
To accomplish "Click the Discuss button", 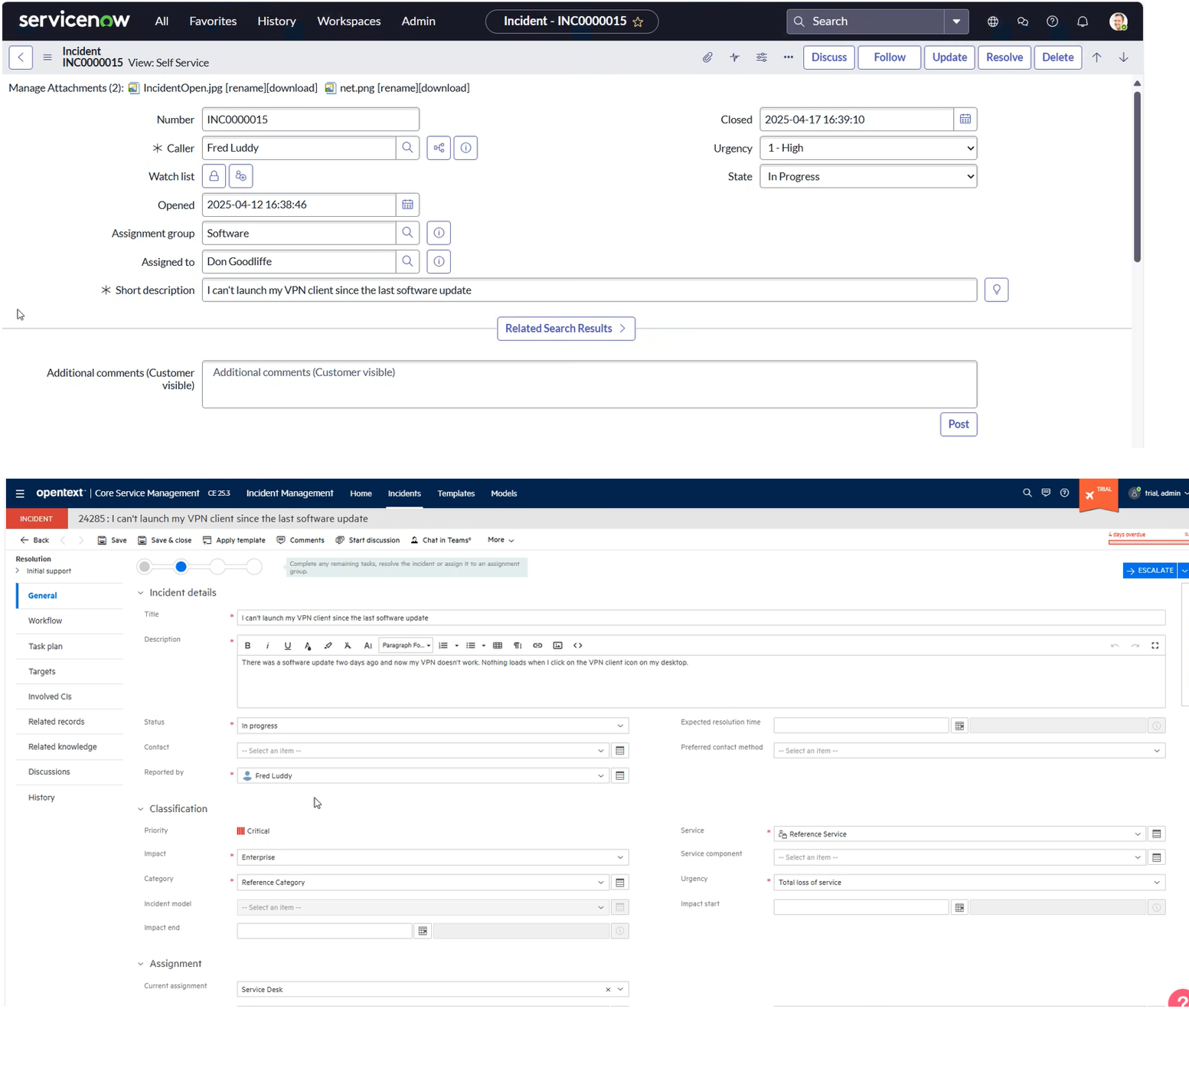I will (829, 57).
